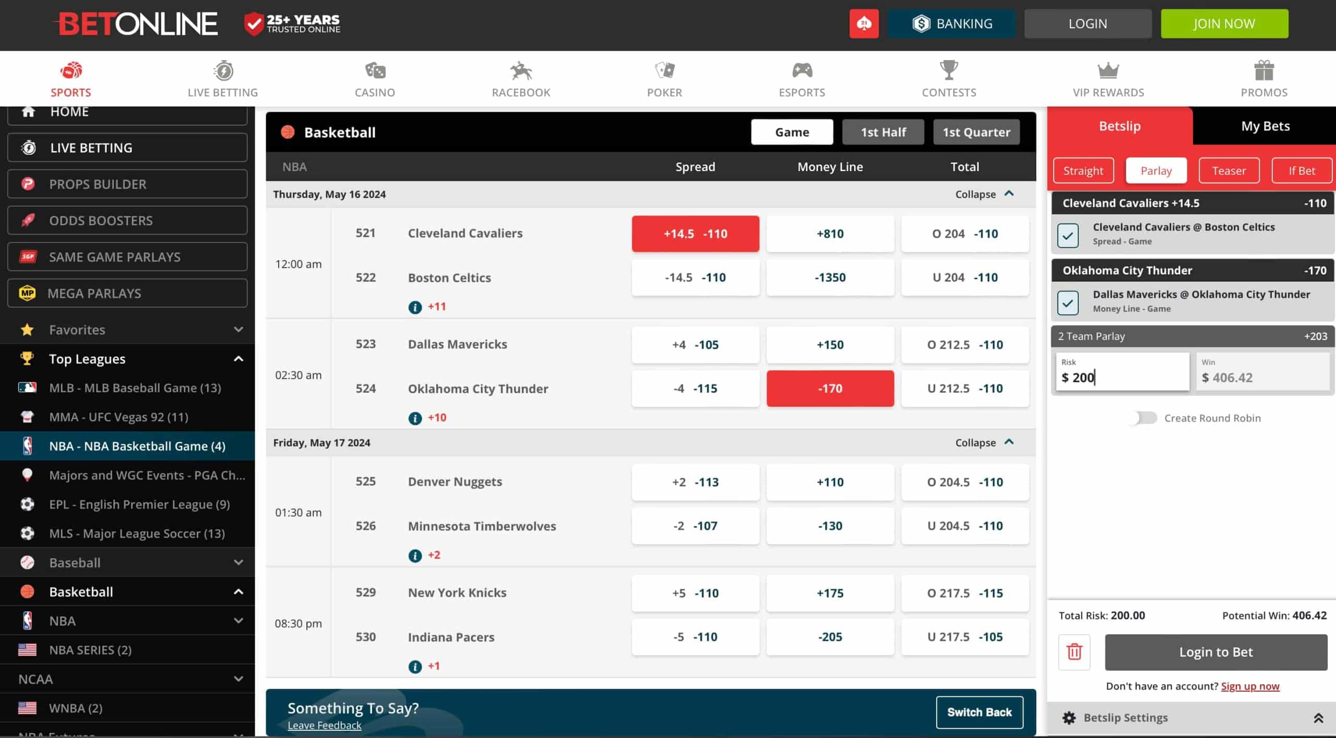
Task: Toggle Create Round Robin switch
Action: click(1144, 418)
